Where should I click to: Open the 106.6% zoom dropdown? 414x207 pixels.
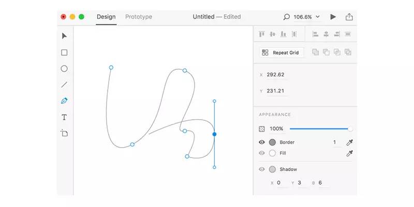[x=307, y=17]
